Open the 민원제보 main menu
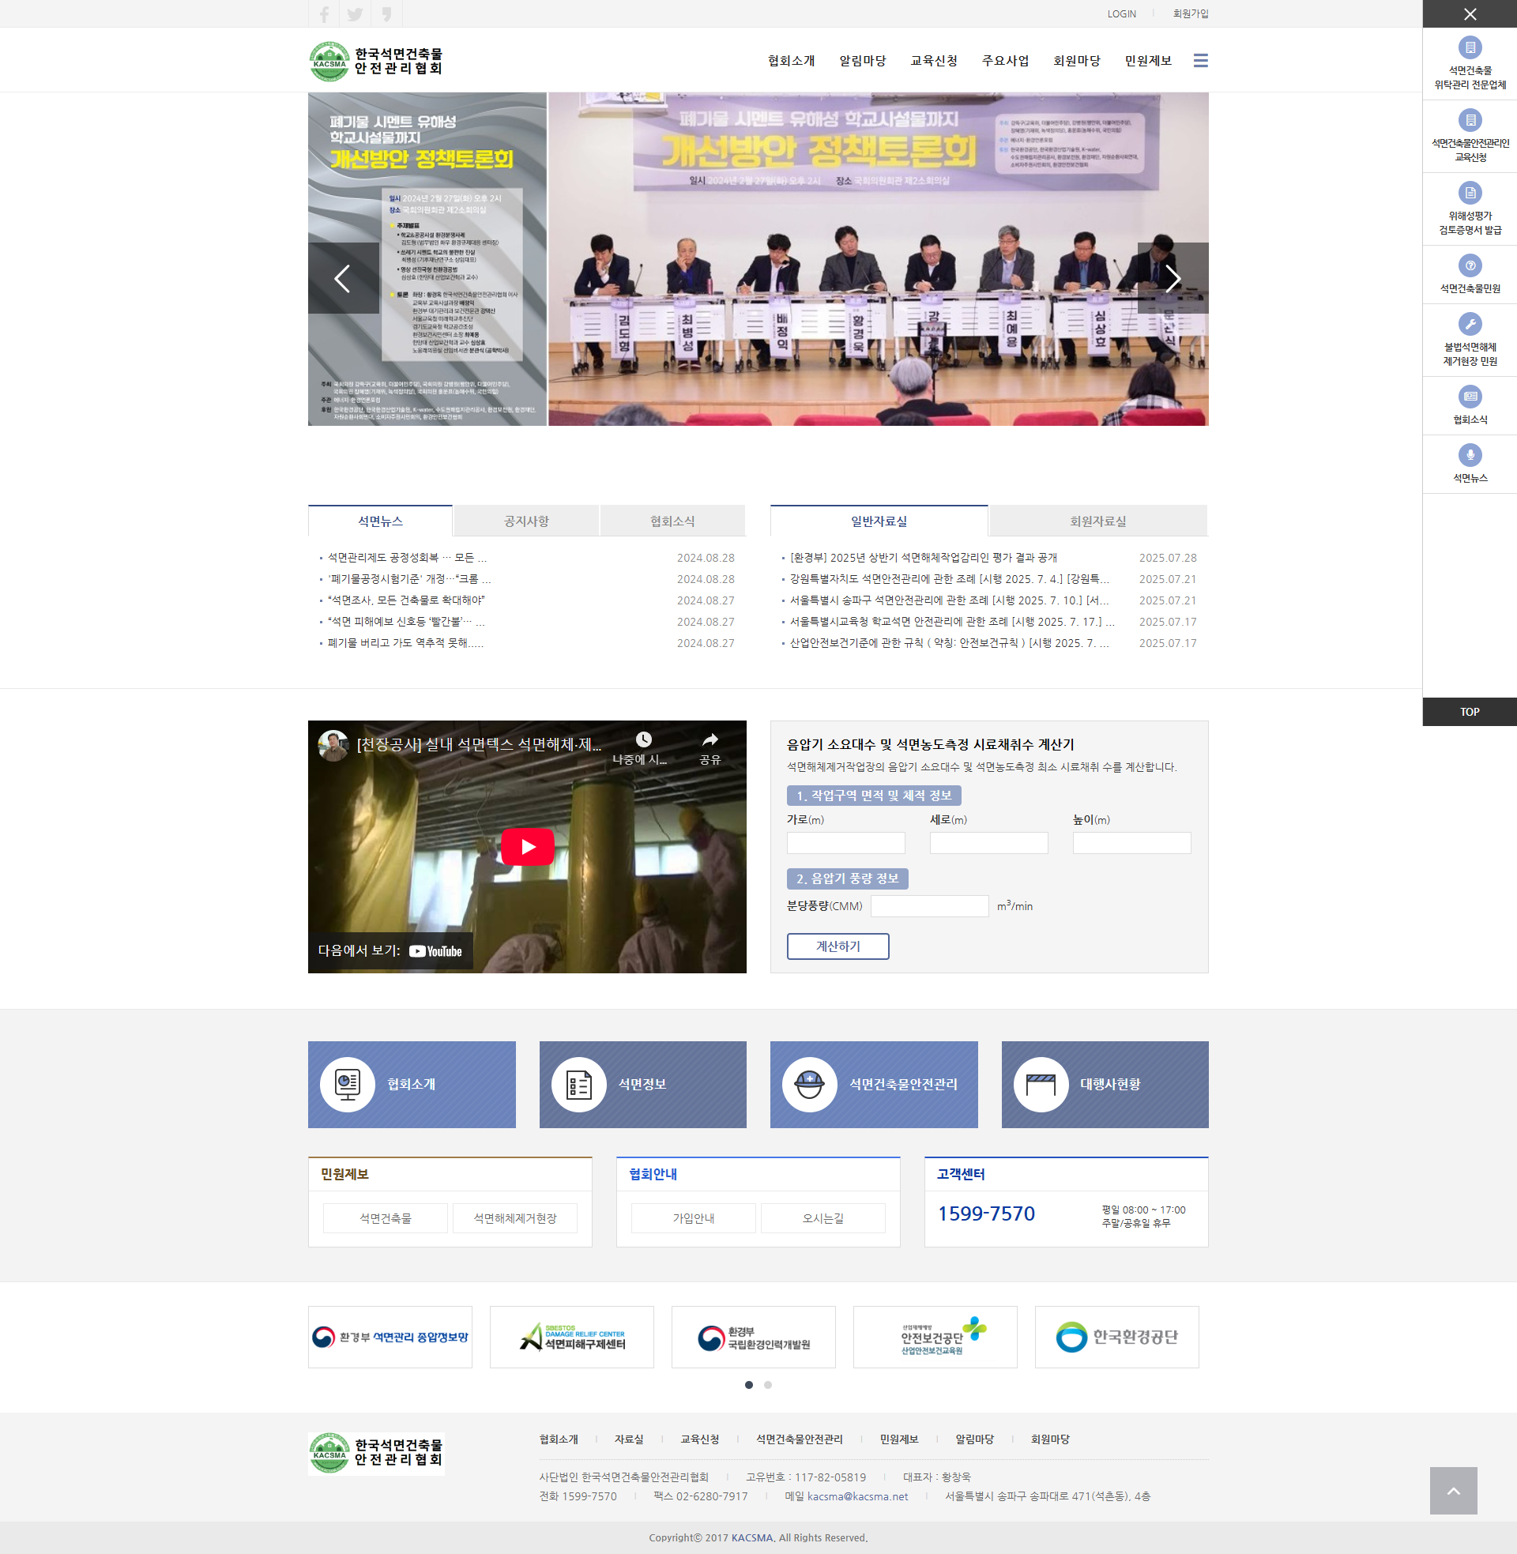This screenshot has height=1554, width=1517. (1148, 61)
